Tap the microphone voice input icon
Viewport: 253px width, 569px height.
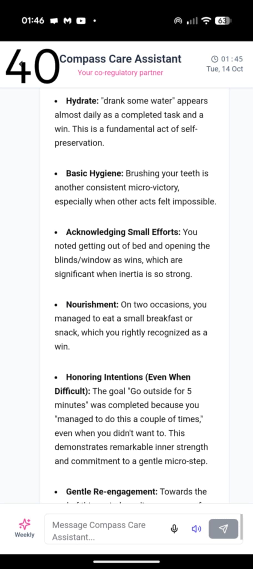174,529
